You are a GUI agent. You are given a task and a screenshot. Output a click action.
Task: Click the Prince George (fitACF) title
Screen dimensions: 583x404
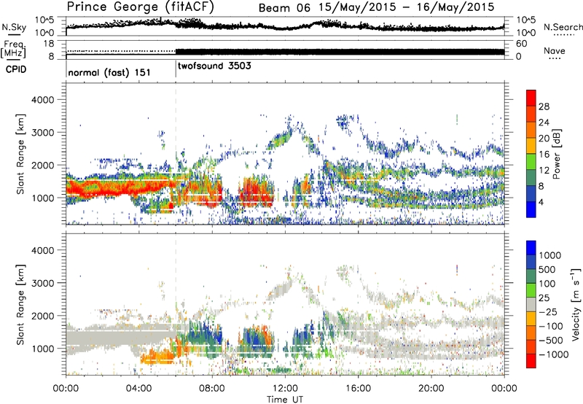140,7
